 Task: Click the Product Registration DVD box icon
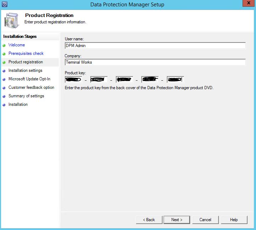click(12, 20)
